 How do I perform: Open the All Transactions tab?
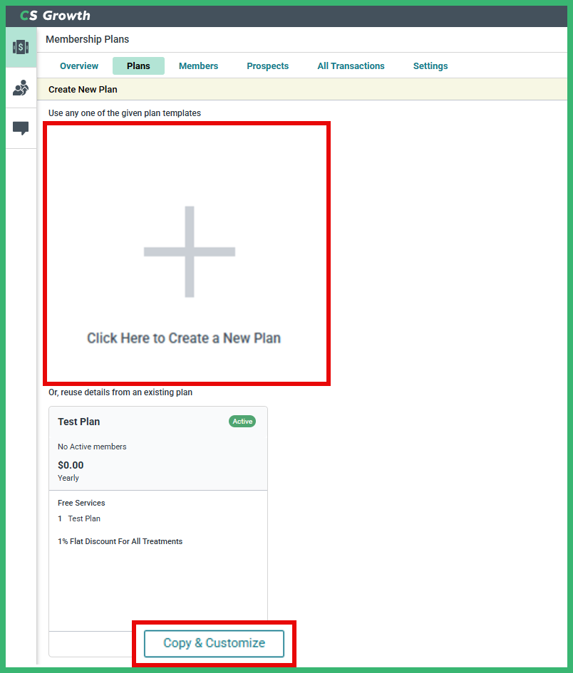point(351,66)
